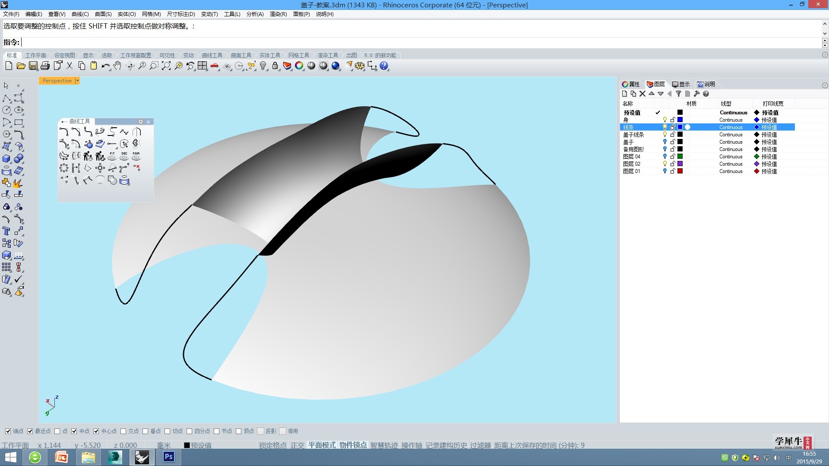Screen dimensions: 829x466
Task: Open the Perspective viewport dropdown arrow
Action: pyautogui.click(x=77, y=81)
